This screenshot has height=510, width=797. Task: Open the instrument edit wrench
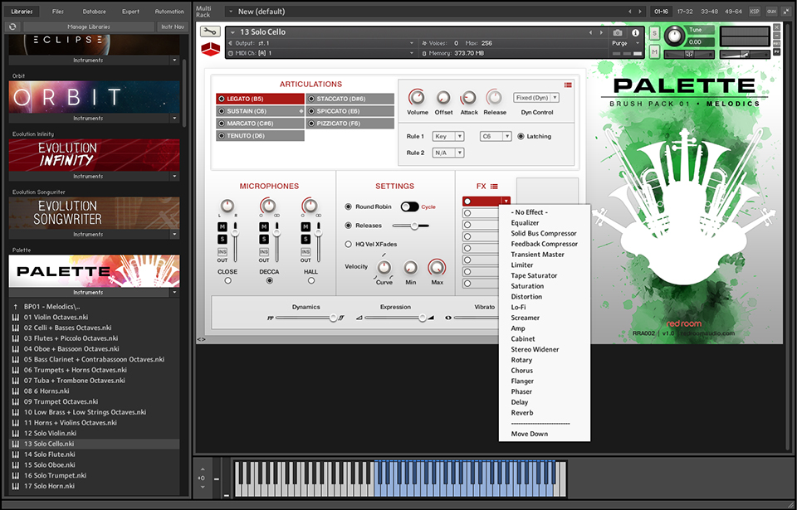pos(210,32)
